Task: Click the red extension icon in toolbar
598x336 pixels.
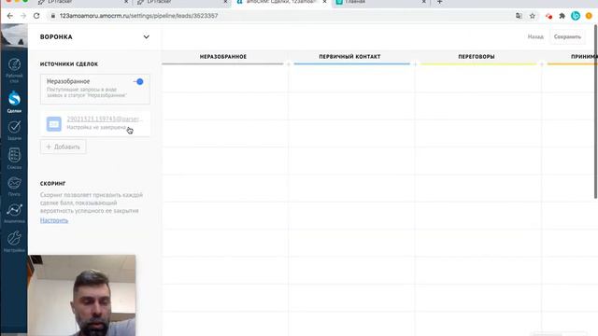Action: click(548, 16)
